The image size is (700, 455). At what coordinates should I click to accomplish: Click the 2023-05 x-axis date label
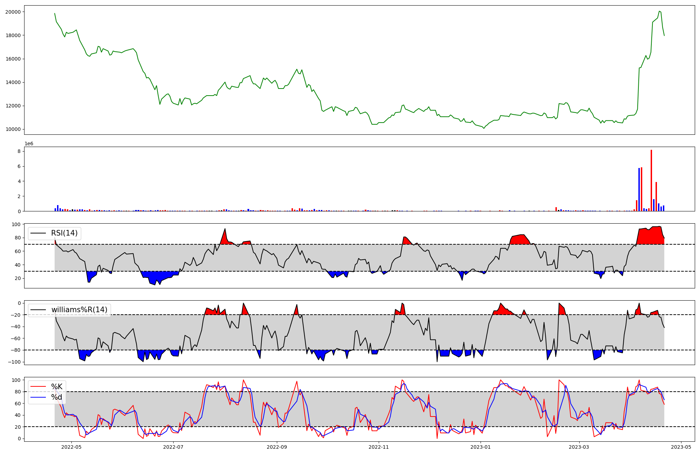coord(681,447)
